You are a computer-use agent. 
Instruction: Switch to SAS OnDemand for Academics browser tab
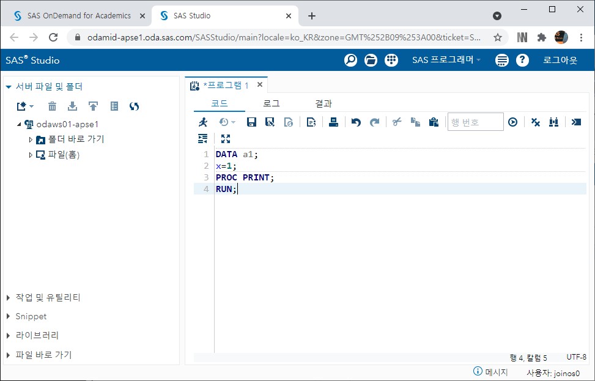[79, 15]
